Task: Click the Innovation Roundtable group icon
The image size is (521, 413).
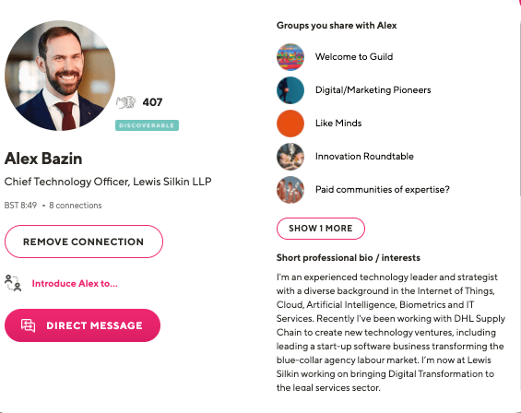Action: click(x=290, y=157)
